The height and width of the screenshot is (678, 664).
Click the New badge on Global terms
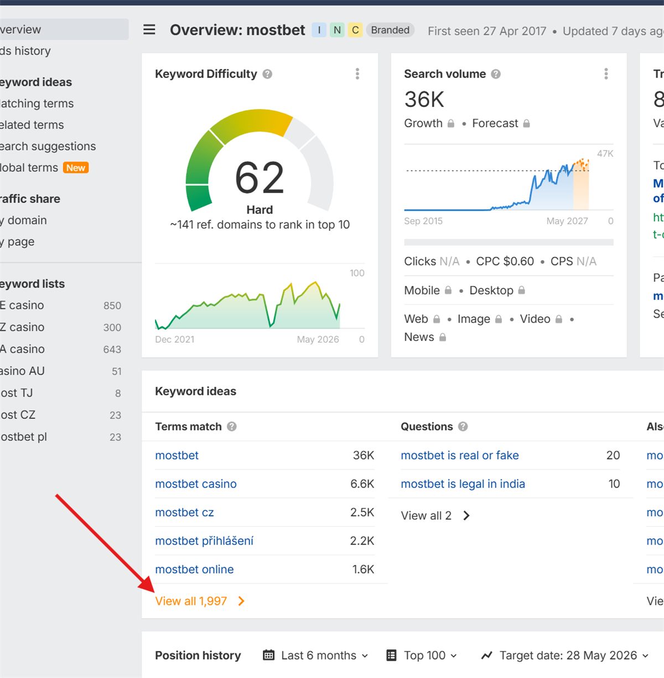pos(76,168)
